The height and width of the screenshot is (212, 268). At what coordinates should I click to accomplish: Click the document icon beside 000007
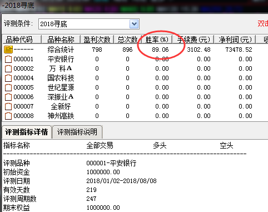coord(8,107)
